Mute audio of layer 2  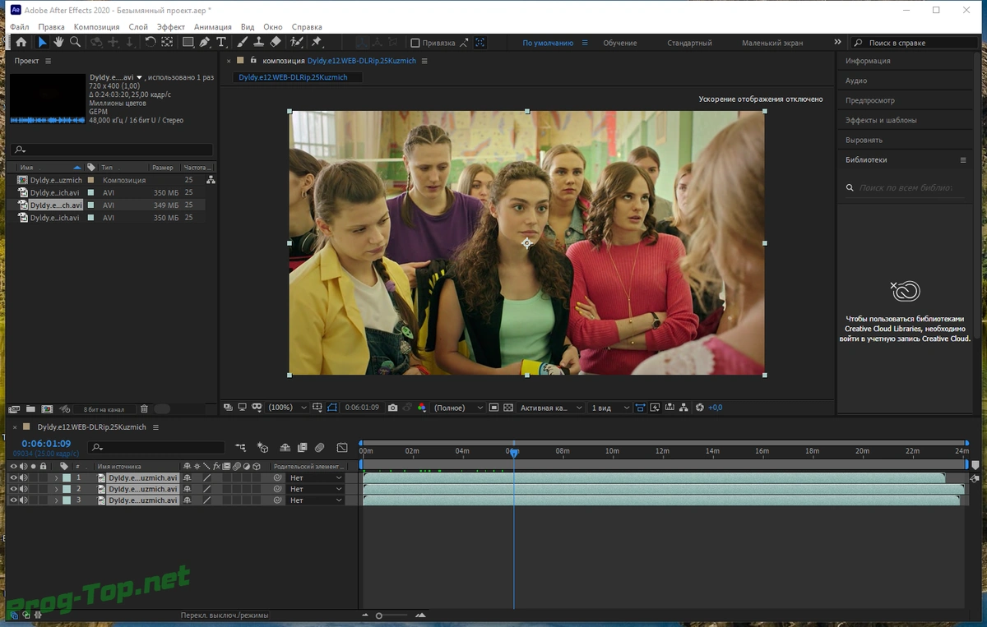[24, 489]
